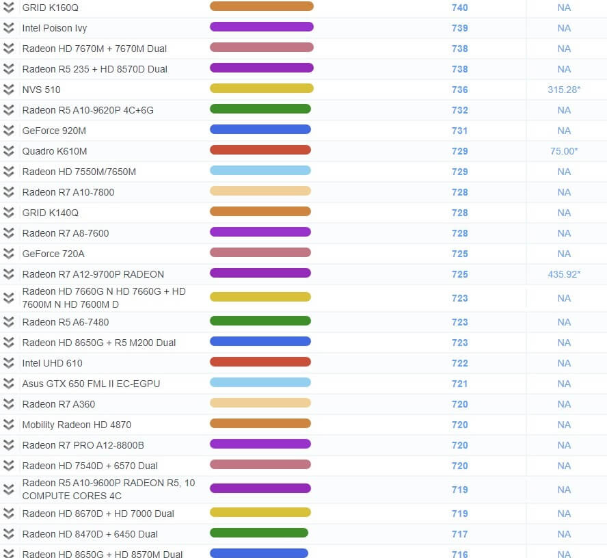Open the Radeon HD 7550M/7650M link
This screenshot has height=558, width=607.
click(79, 172)
